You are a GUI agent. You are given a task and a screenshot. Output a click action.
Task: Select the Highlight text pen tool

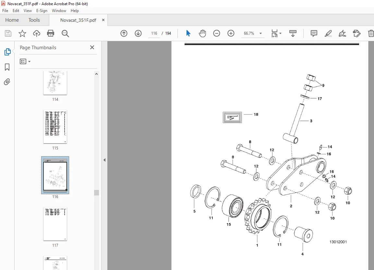point(328,33)
